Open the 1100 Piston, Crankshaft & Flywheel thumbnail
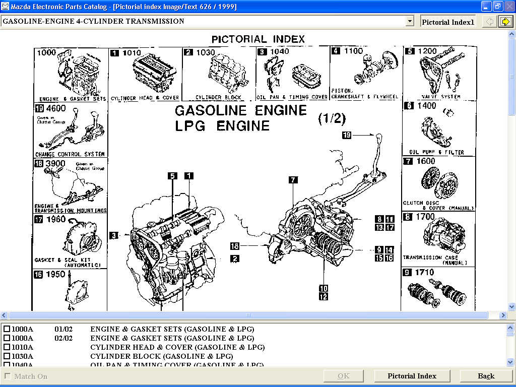 366,73
